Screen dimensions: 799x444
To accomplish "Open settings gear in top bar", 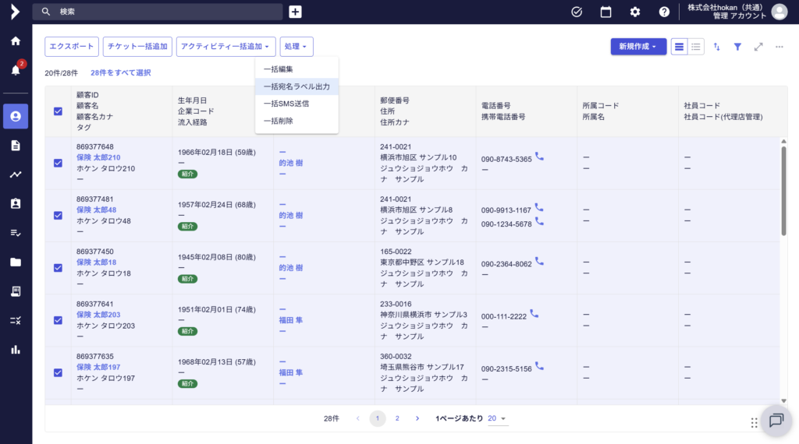I will 635,12.
